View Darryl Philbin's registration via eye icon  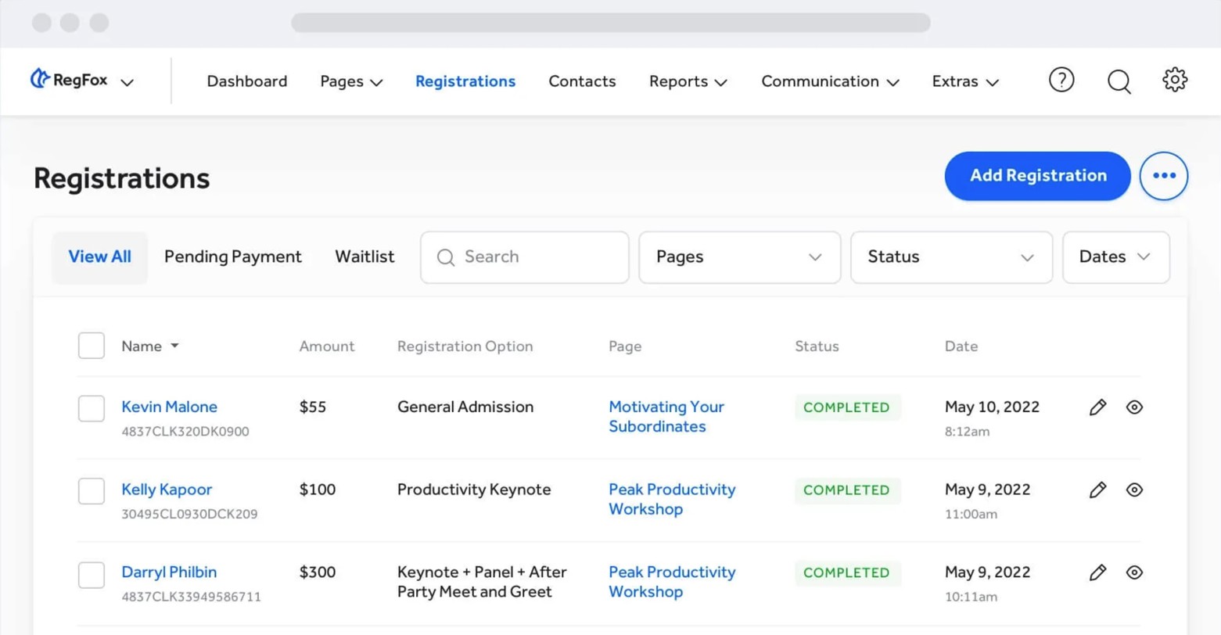pyautogui.click(x=1134, y=573)
